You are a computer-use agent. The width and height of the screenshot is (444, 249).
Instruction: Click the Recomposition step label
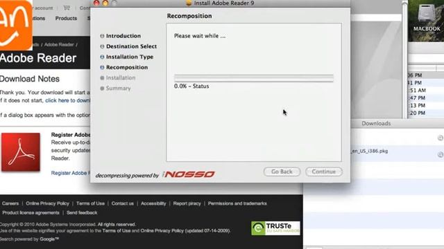127,67
